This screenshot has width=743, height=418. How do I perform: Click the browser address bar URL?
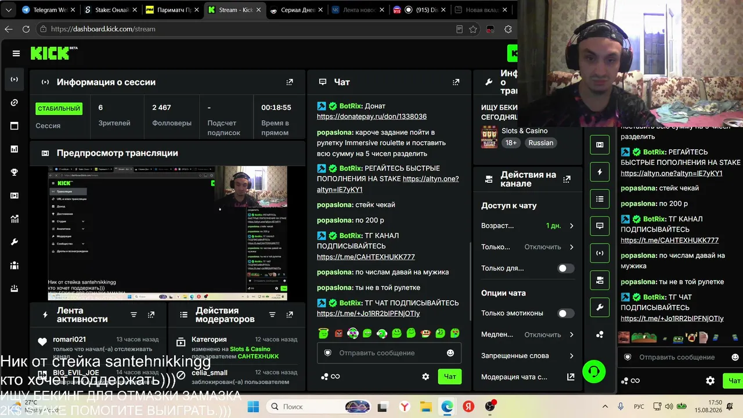[x=103, y=29]
